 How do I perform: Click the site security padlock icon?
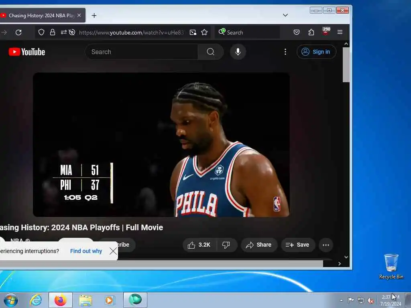[53, 32]
